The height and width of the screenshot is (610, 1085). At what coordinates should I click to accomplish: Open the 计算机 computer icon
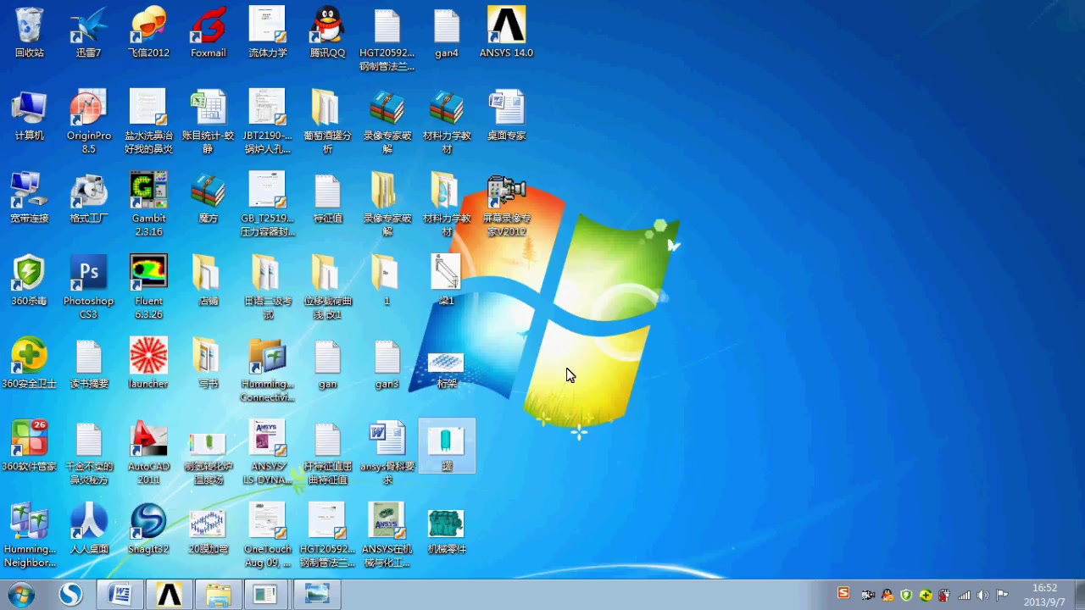click(29, 117)
